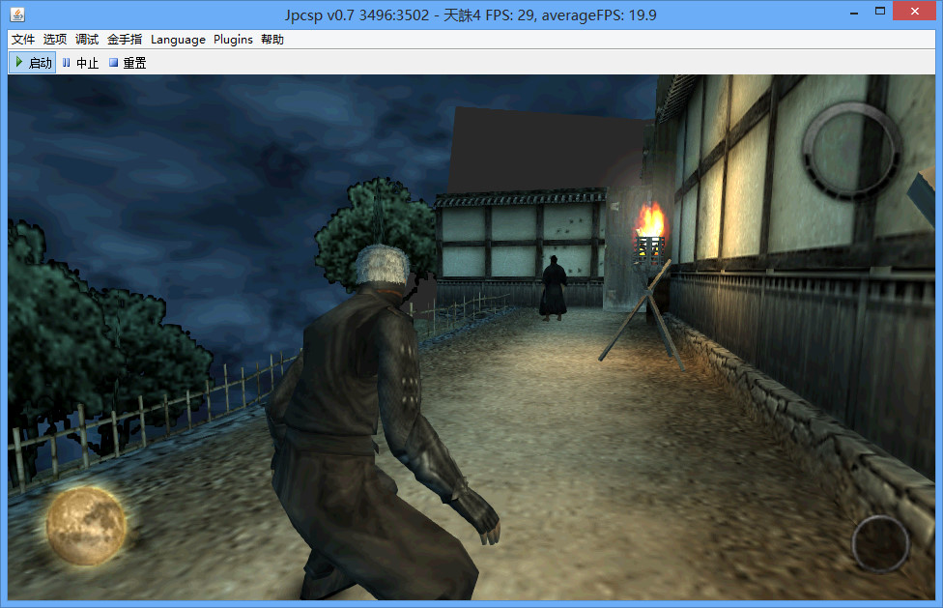
Task: Open the 文件 (File) menu
Action: (23, 40)
